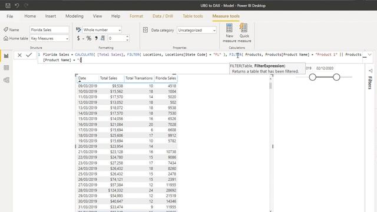Viewport: 377px width, 212px height.
Task: Expand the formula bar chevron
Action: coord(370,55)
